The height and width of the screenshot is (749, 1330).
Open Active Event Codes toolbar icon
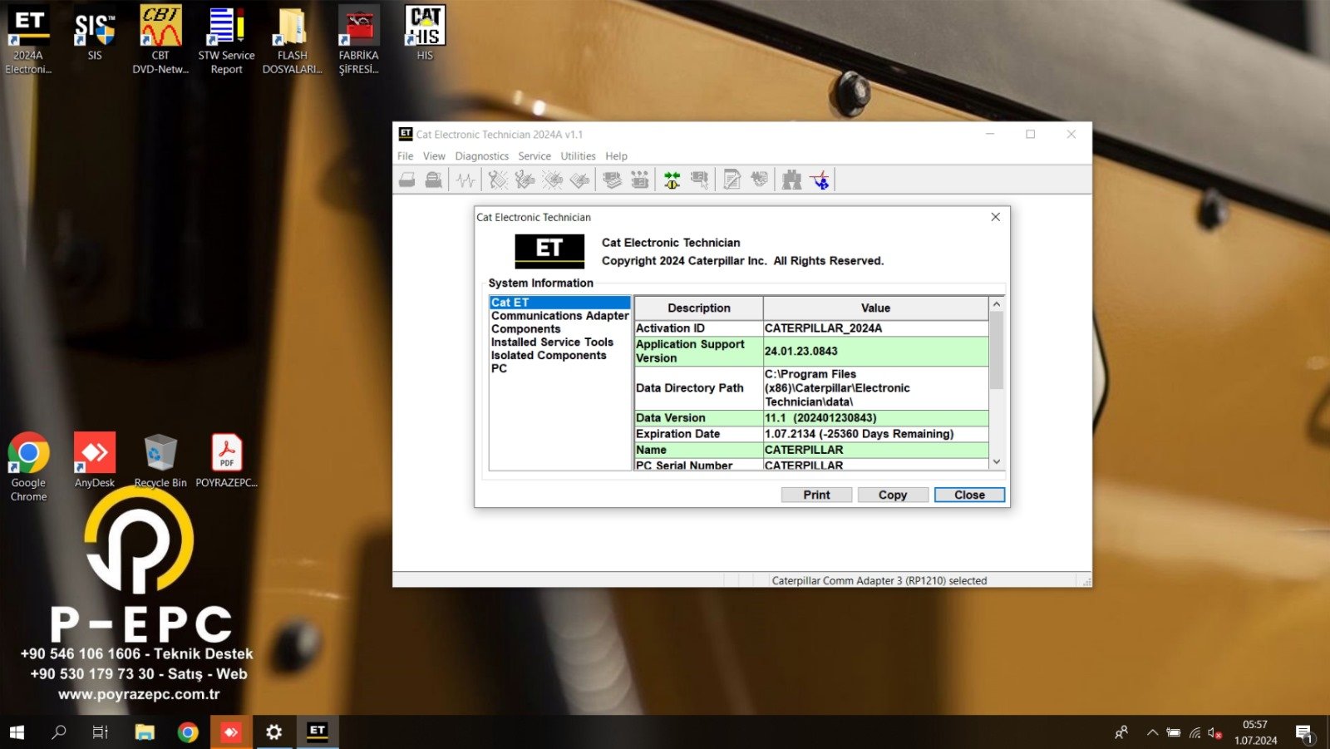553,180
